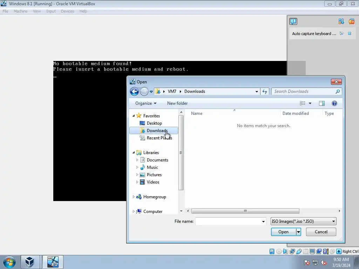
Task: Expand the Homegroup node
Action: pos(134,197)
